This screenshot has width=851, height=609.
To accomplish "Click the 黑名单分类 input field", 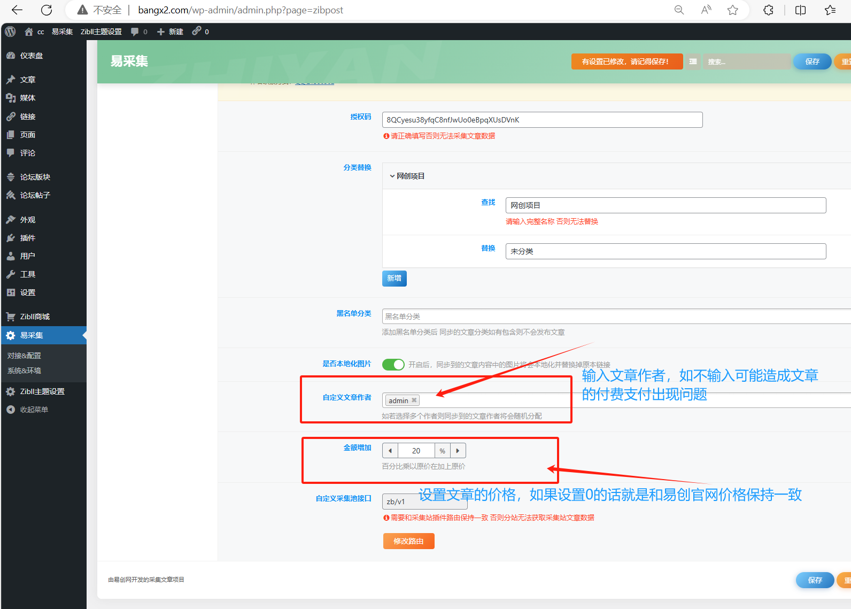I will [x=616, y=317].
